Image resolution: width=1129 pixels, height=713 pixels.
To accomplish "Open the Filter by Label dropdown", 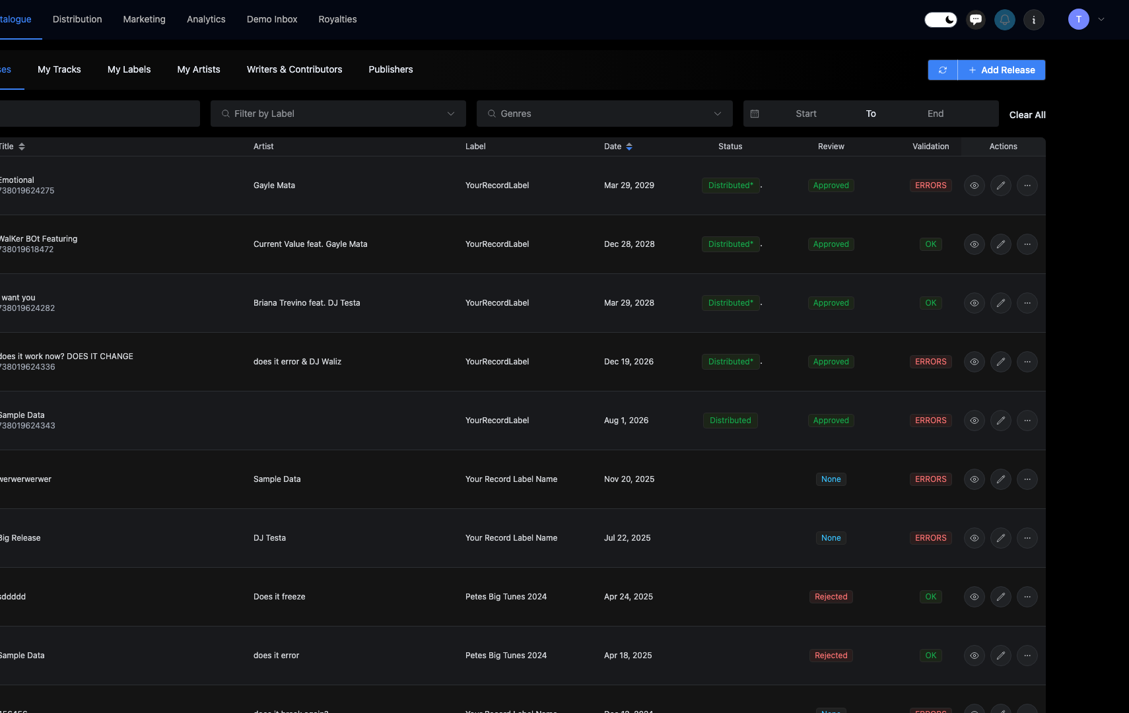I will pos(337,114).
